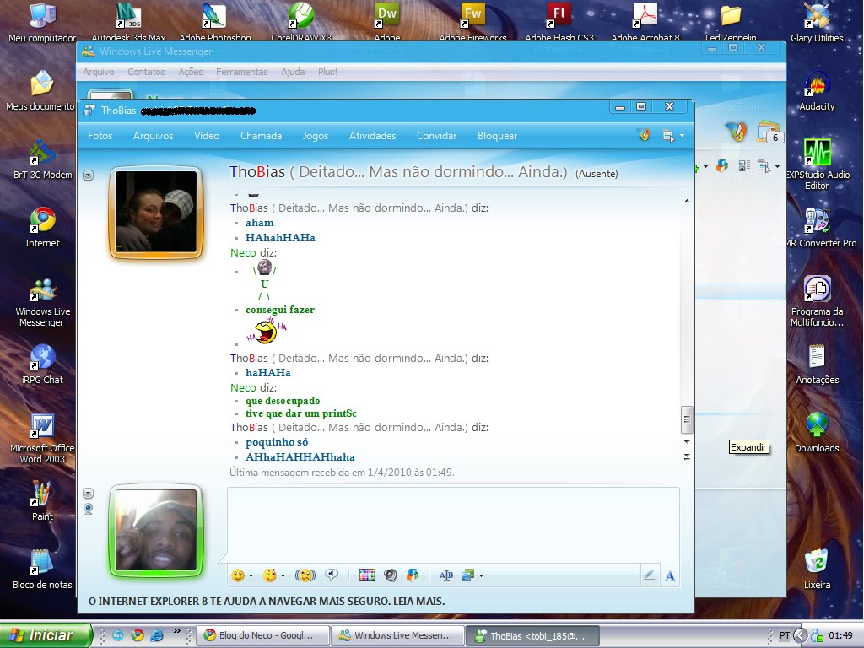This screenshot has width=864, height=648.
Task: Click the sound speaker icon in chat toolbar
Action: [390, 575]
